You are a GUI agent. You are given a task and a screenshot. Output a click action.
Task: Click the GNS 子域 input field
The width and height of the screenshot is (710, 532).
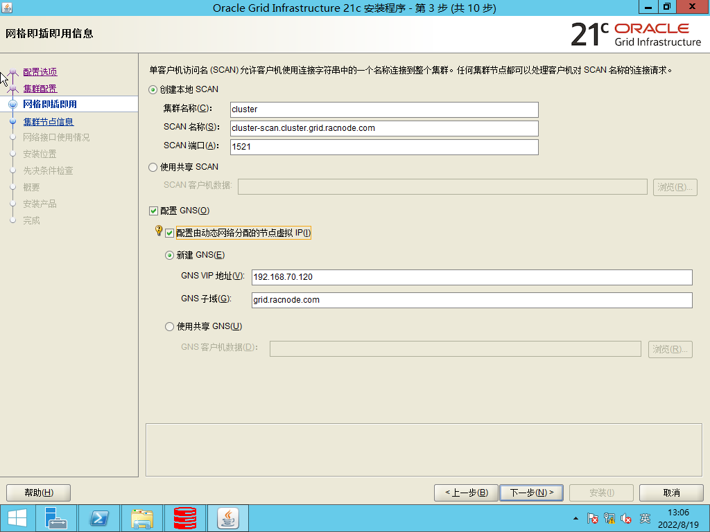471,301
